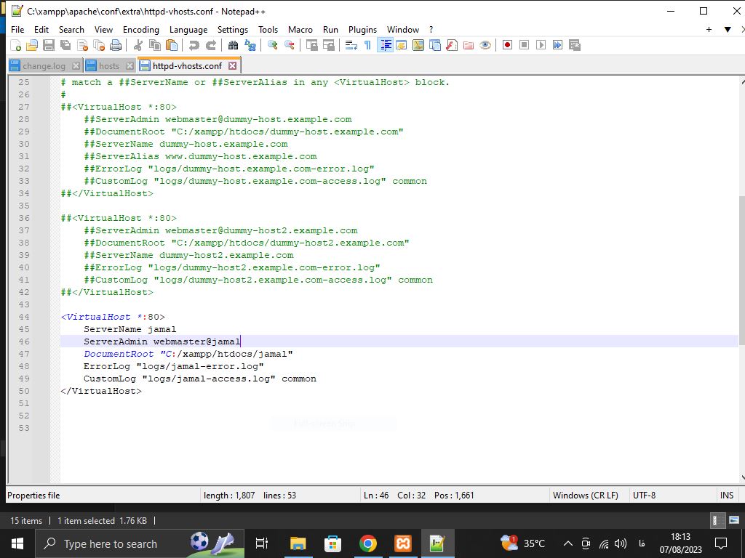This screenshot has width=745, height=558.
Task: Click the vertical scrollbar thumb in editor
Action: click(742, 270)
